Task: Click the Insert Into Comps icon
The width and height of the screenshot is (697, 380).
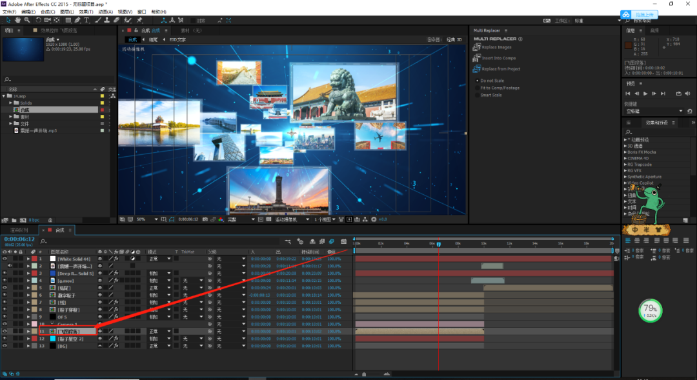Action: click(x=478, y=58)
